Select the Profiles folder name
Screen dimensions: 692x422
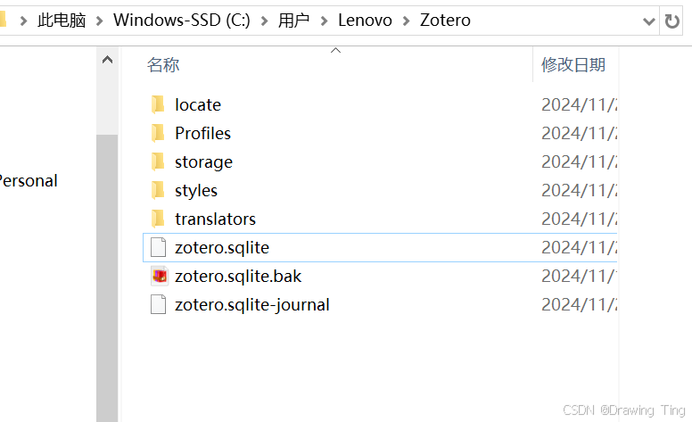tap(202, 133)
